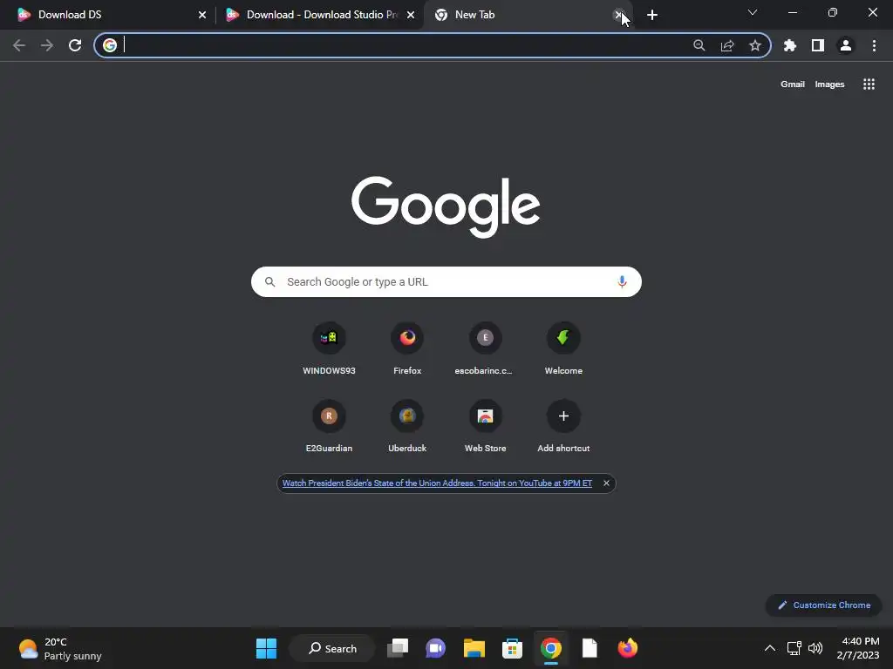Screen dimensions: 893x669
Task: Open the volume tray icon
Action: pyautogui.click(x=815, y=648)
